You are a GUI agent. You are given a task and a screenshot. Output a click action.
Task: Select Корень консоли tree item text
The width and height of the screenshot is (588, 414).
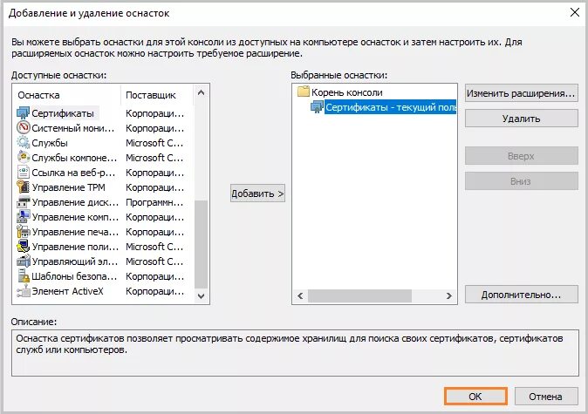347,92
